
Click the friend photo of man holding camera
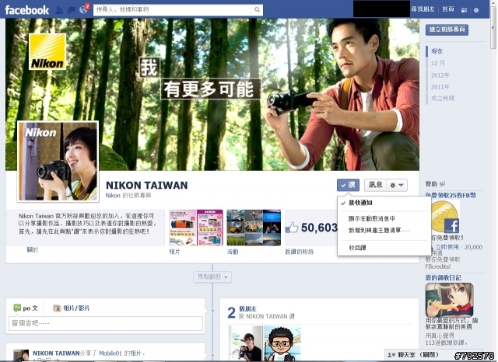click(x=246, y=343)
